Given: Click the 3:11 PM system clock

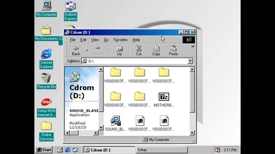Looking at the screenshot, I should [230, 150].
